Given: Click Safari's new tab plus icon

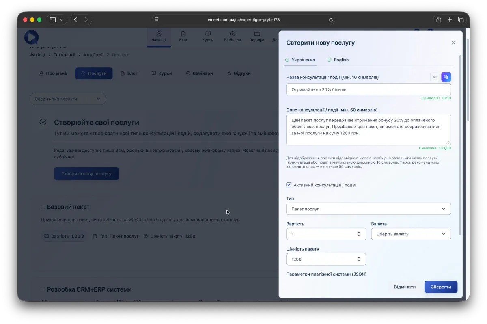Looking at the screenshot, I should [450, 19].
